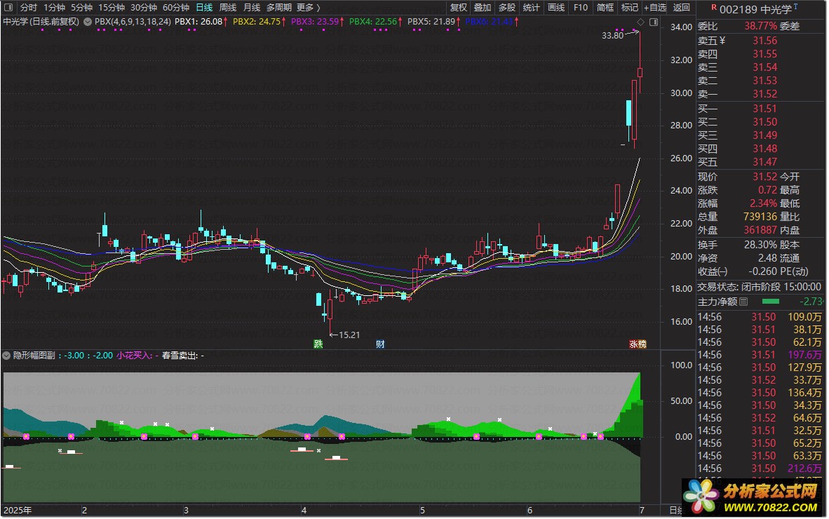Click the 33.80 high price label
This screenshot has width=829, height=519.
point(613,35)
